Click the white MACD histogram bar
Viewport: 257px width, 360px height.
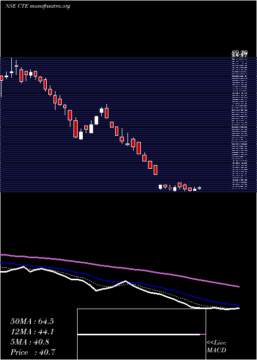pyautogui.click(x=139, y=334)
